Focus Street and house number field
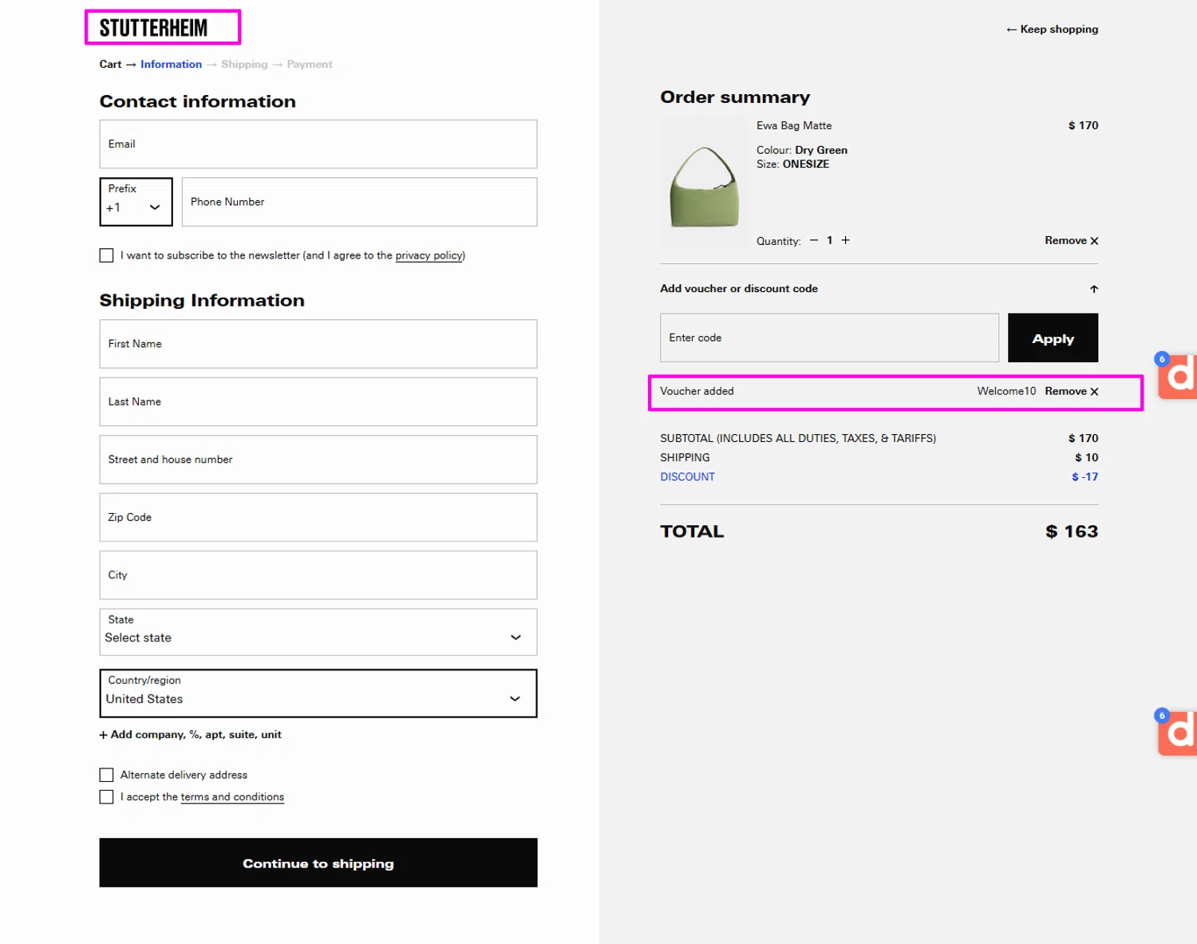 [318, 460]
